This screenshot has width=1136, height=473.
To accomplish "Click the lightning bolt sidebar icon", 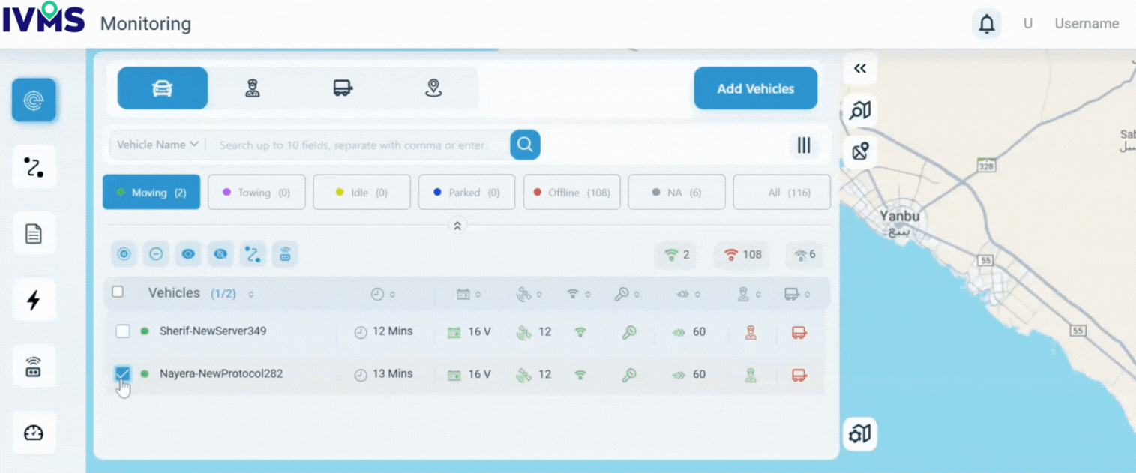I will (x=34, y=301).
